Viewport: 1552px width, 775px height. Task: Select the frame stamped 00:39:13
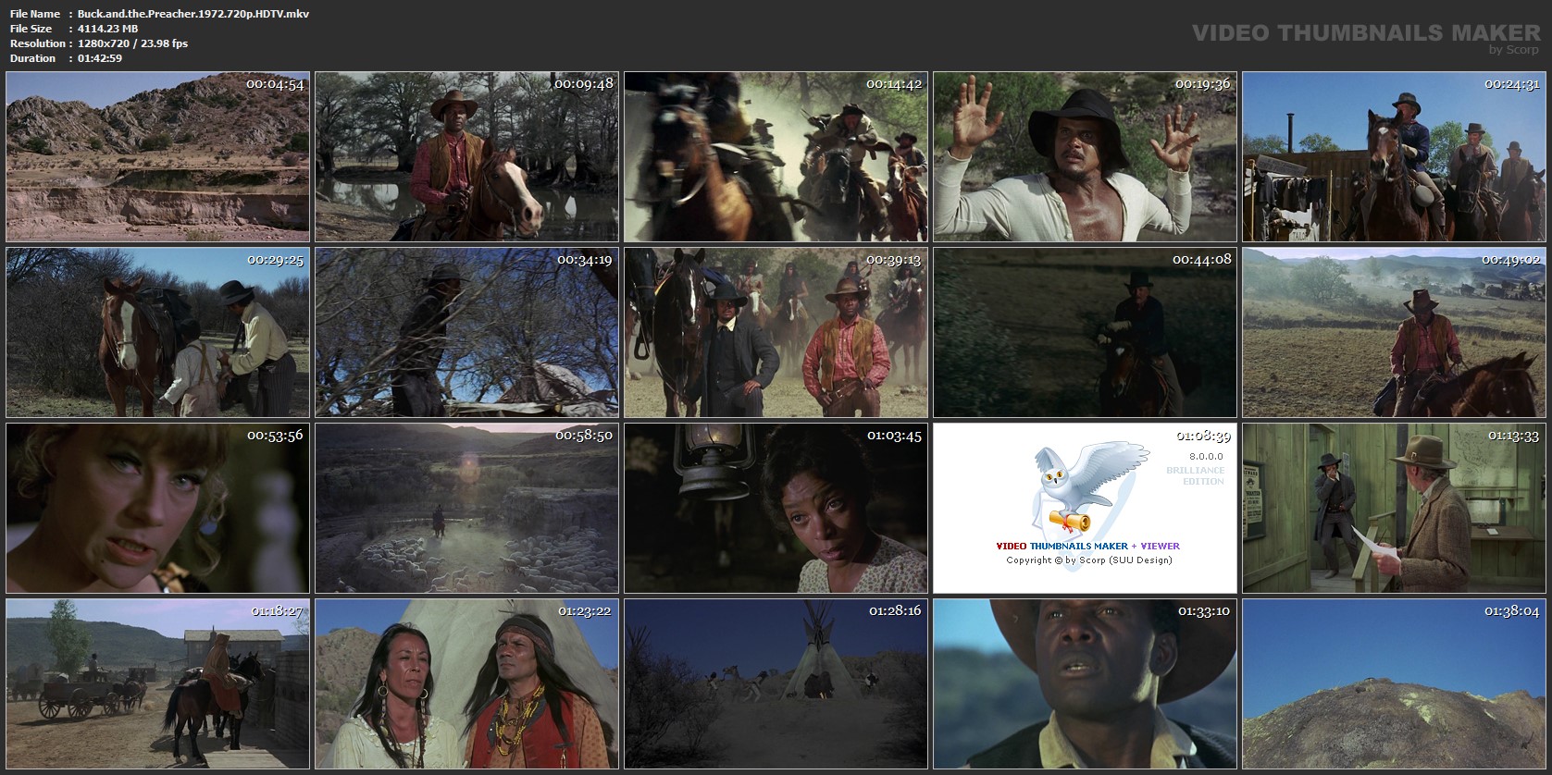[x=776, y=332]
